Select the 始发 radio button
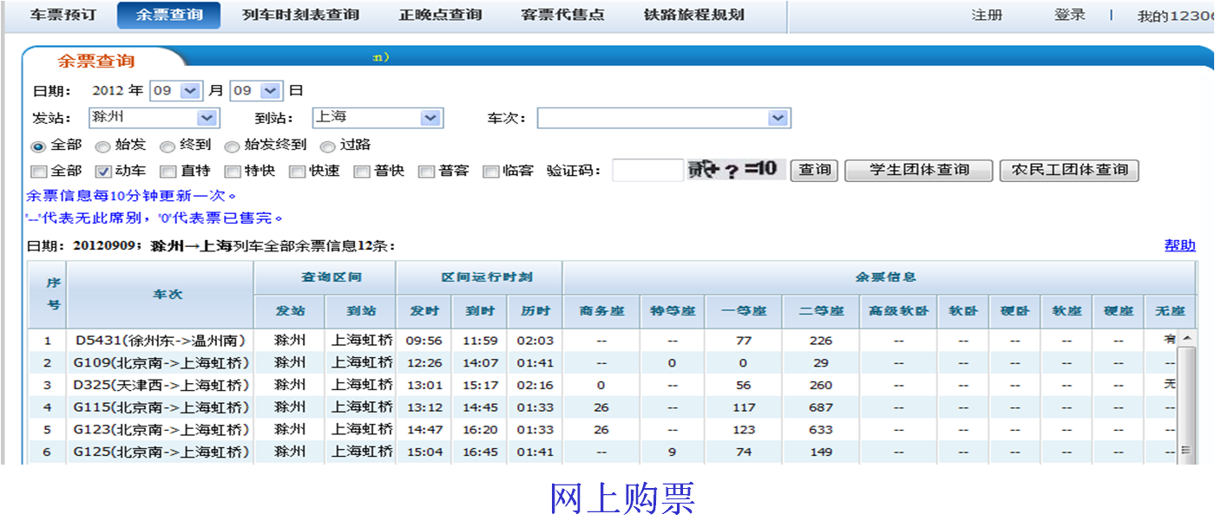This screenshot has width=1215, height=527. coord(102,146)
